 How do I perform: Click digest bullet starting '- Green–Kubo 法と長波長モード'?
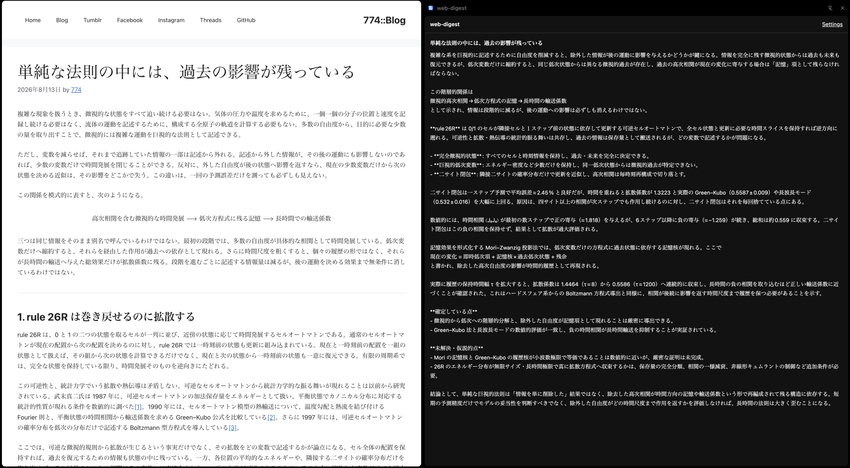(573, 330)
